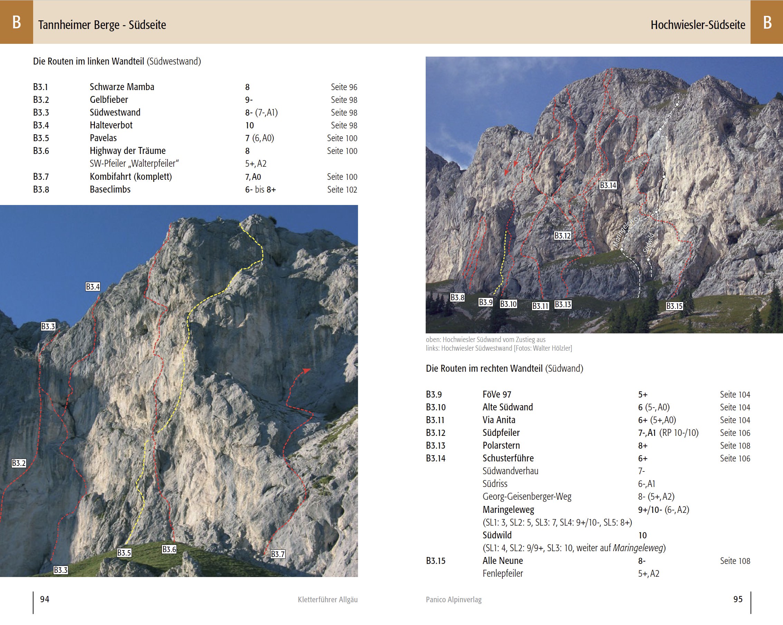Click grade '7-,A1 (RP 10-/10)' of Südpfeiler
Screen dimensions: 783x625
[x=668, y=433]
